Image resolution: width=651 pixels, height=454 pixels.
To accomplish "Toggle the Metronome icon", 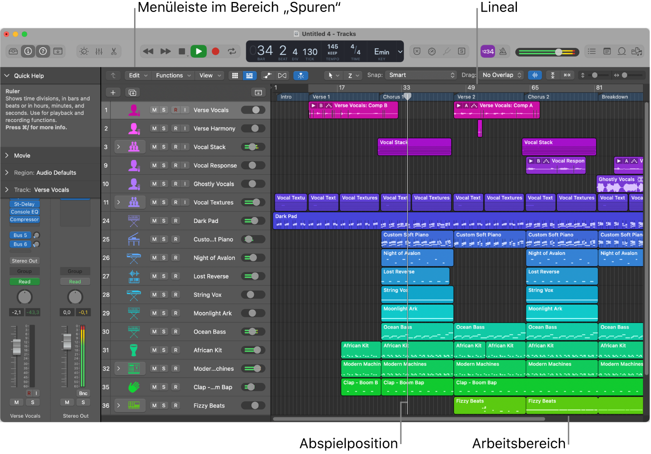I will pos(503,51).
